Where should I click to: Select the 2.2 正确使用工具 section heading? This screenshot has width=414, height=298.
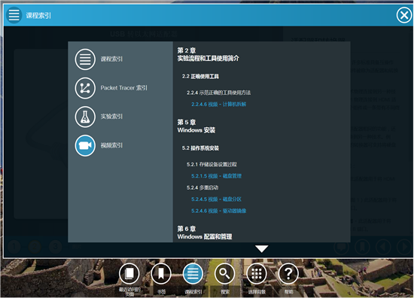click(200, 77)
